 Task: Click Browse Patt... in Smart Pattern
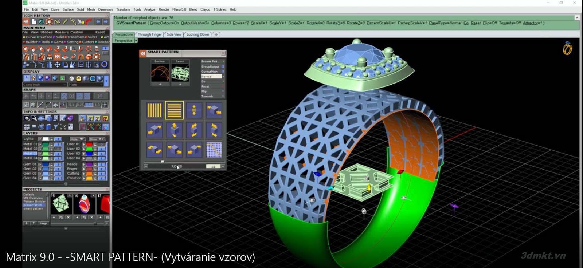pyautogui.click(x=213, y=61)
